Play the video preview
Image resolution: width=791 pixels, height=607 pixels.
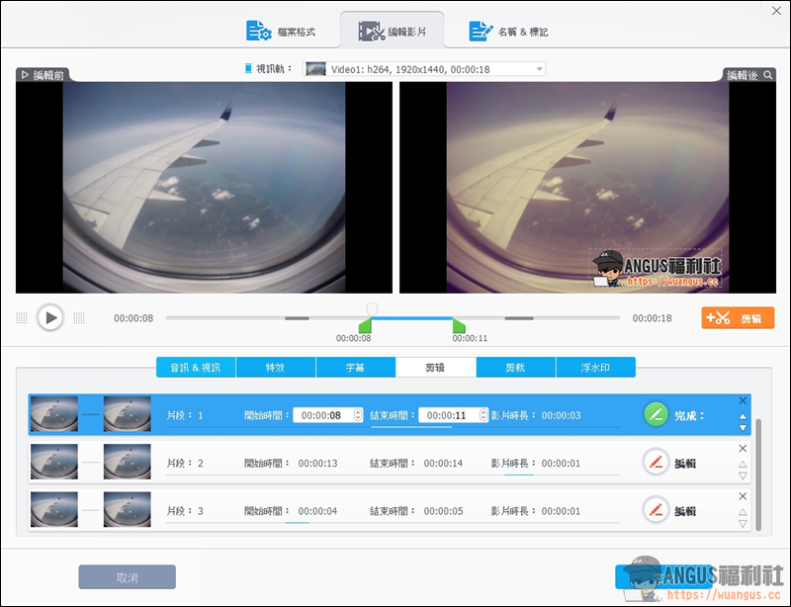pos(50,318)
